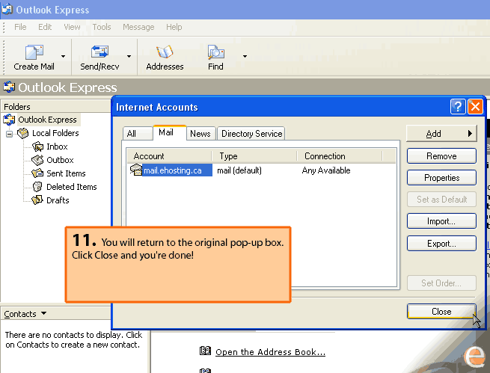Open the Send/Recv dropdown arrow

(129, 56)
